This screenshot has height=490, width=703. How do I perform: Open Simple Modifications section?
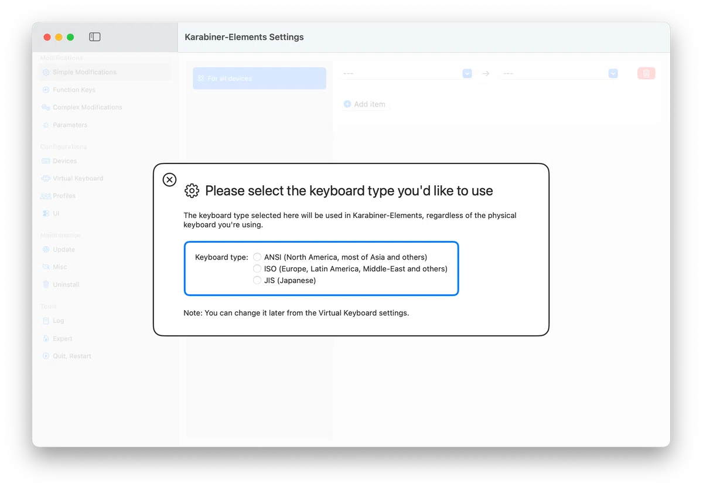[x=105, y=72]
